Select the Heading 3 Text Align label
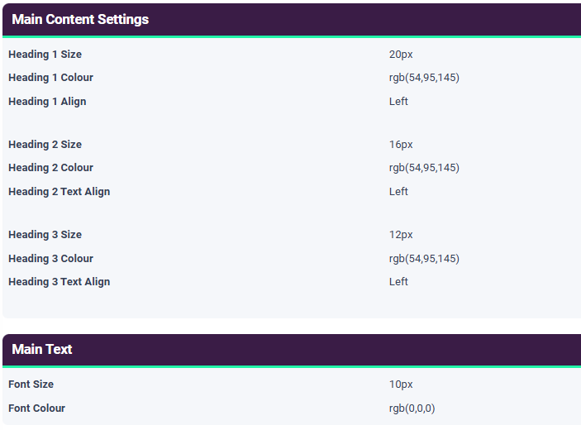581x430 pixels. pyautogui.click(x=59, y=282)
